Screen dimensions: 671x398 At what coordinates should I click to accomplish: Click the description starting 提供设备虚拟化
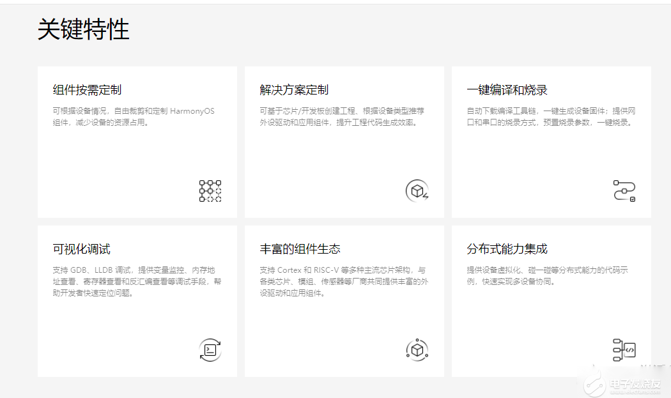pyautogui.click(x=547, y=276)
